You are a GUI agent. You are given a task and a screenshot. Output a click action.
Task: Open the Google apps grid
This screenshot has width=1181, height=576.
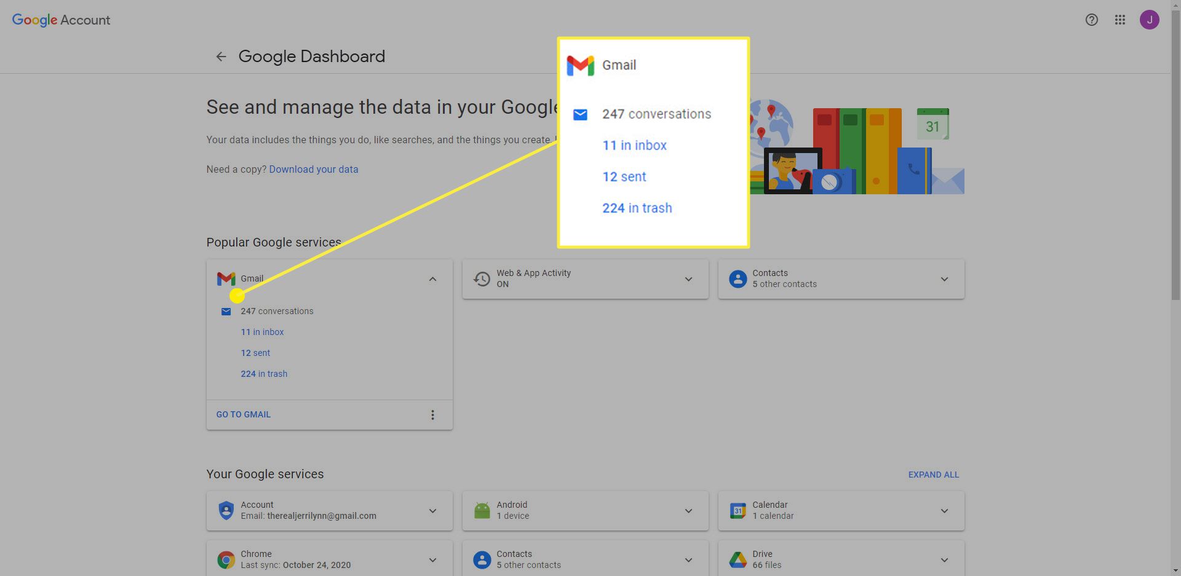tap(1119, 20)
